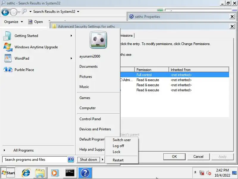Expand the Search Results in System32 address dropdown
238x179 pixels.
tap(78, 12)
